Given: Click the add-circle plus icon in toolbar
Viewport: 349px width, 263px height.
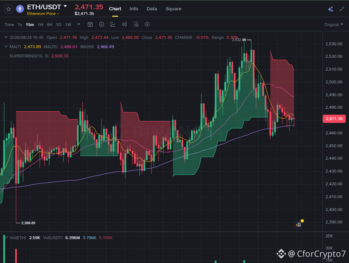Looking at the screenshot, I should click(102, 25).
